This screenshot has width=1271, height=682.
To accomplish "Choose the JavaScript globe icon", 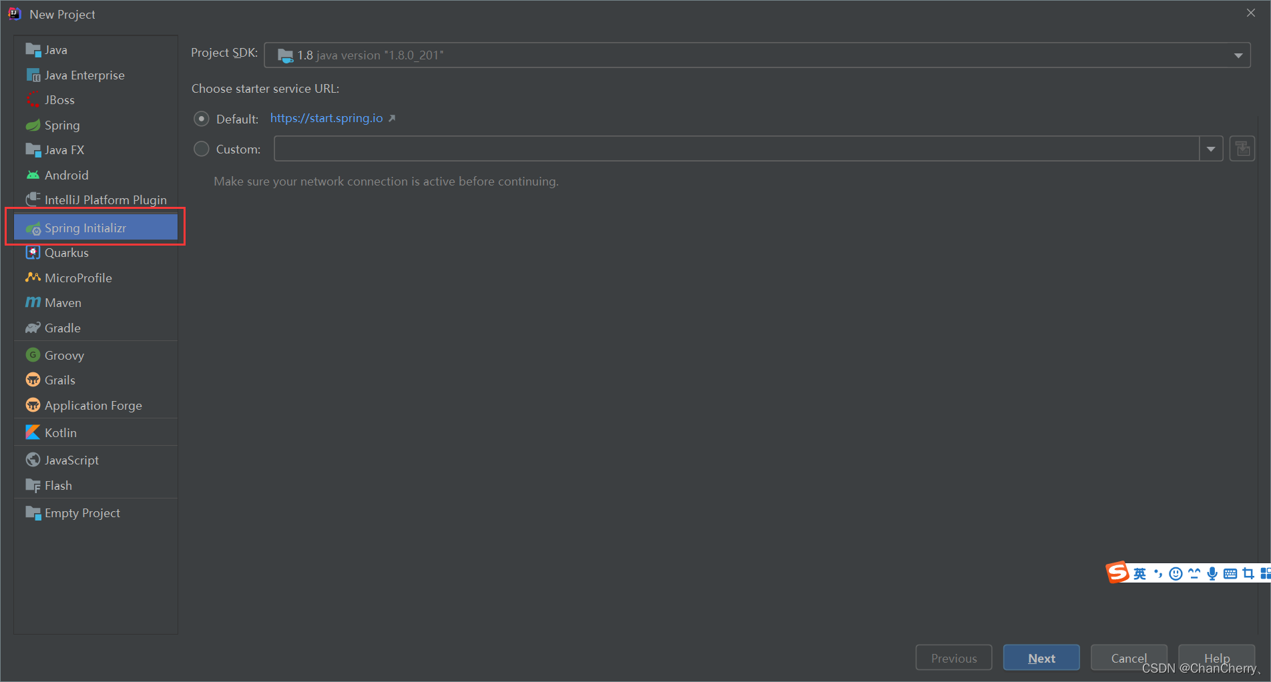I will click(33, 460).
